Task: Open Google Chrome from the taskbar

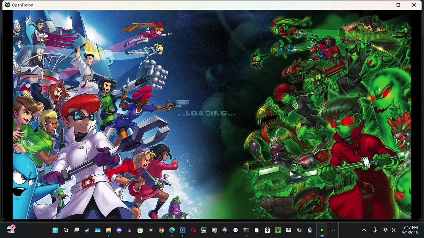Action: pos(161,230)
